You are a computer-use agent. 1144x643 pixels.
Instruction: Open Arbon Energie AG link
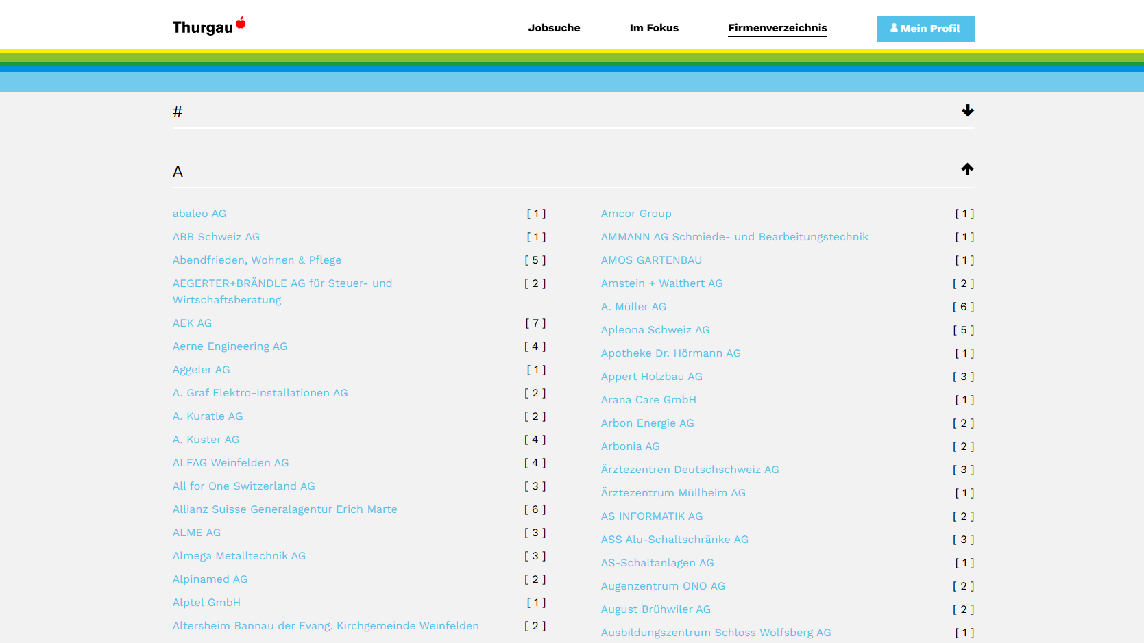(647, 423)
